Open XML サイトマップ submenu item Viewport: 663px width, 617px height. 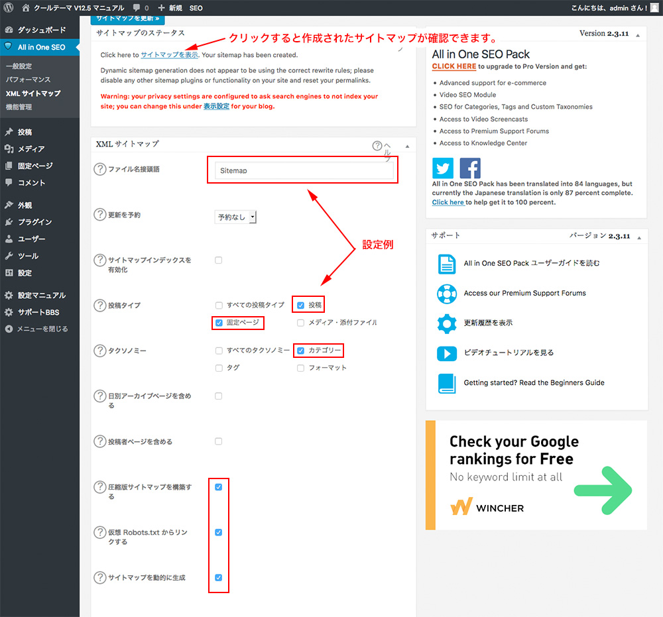click(33, 93)
